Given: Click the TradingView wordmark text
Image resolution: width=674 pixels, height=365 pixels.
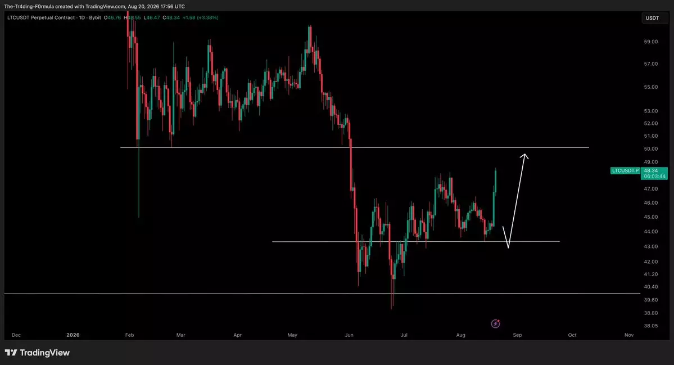Looking at the screenshot, I should coord(45,353).
